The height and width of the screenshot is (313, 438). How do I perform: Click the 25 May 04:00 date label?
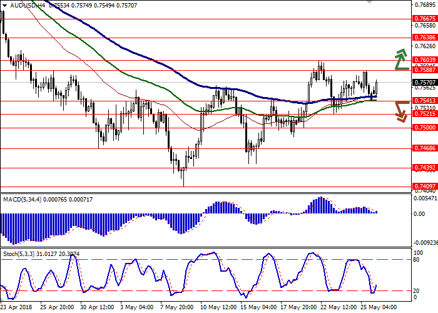[x=380, y=307]
